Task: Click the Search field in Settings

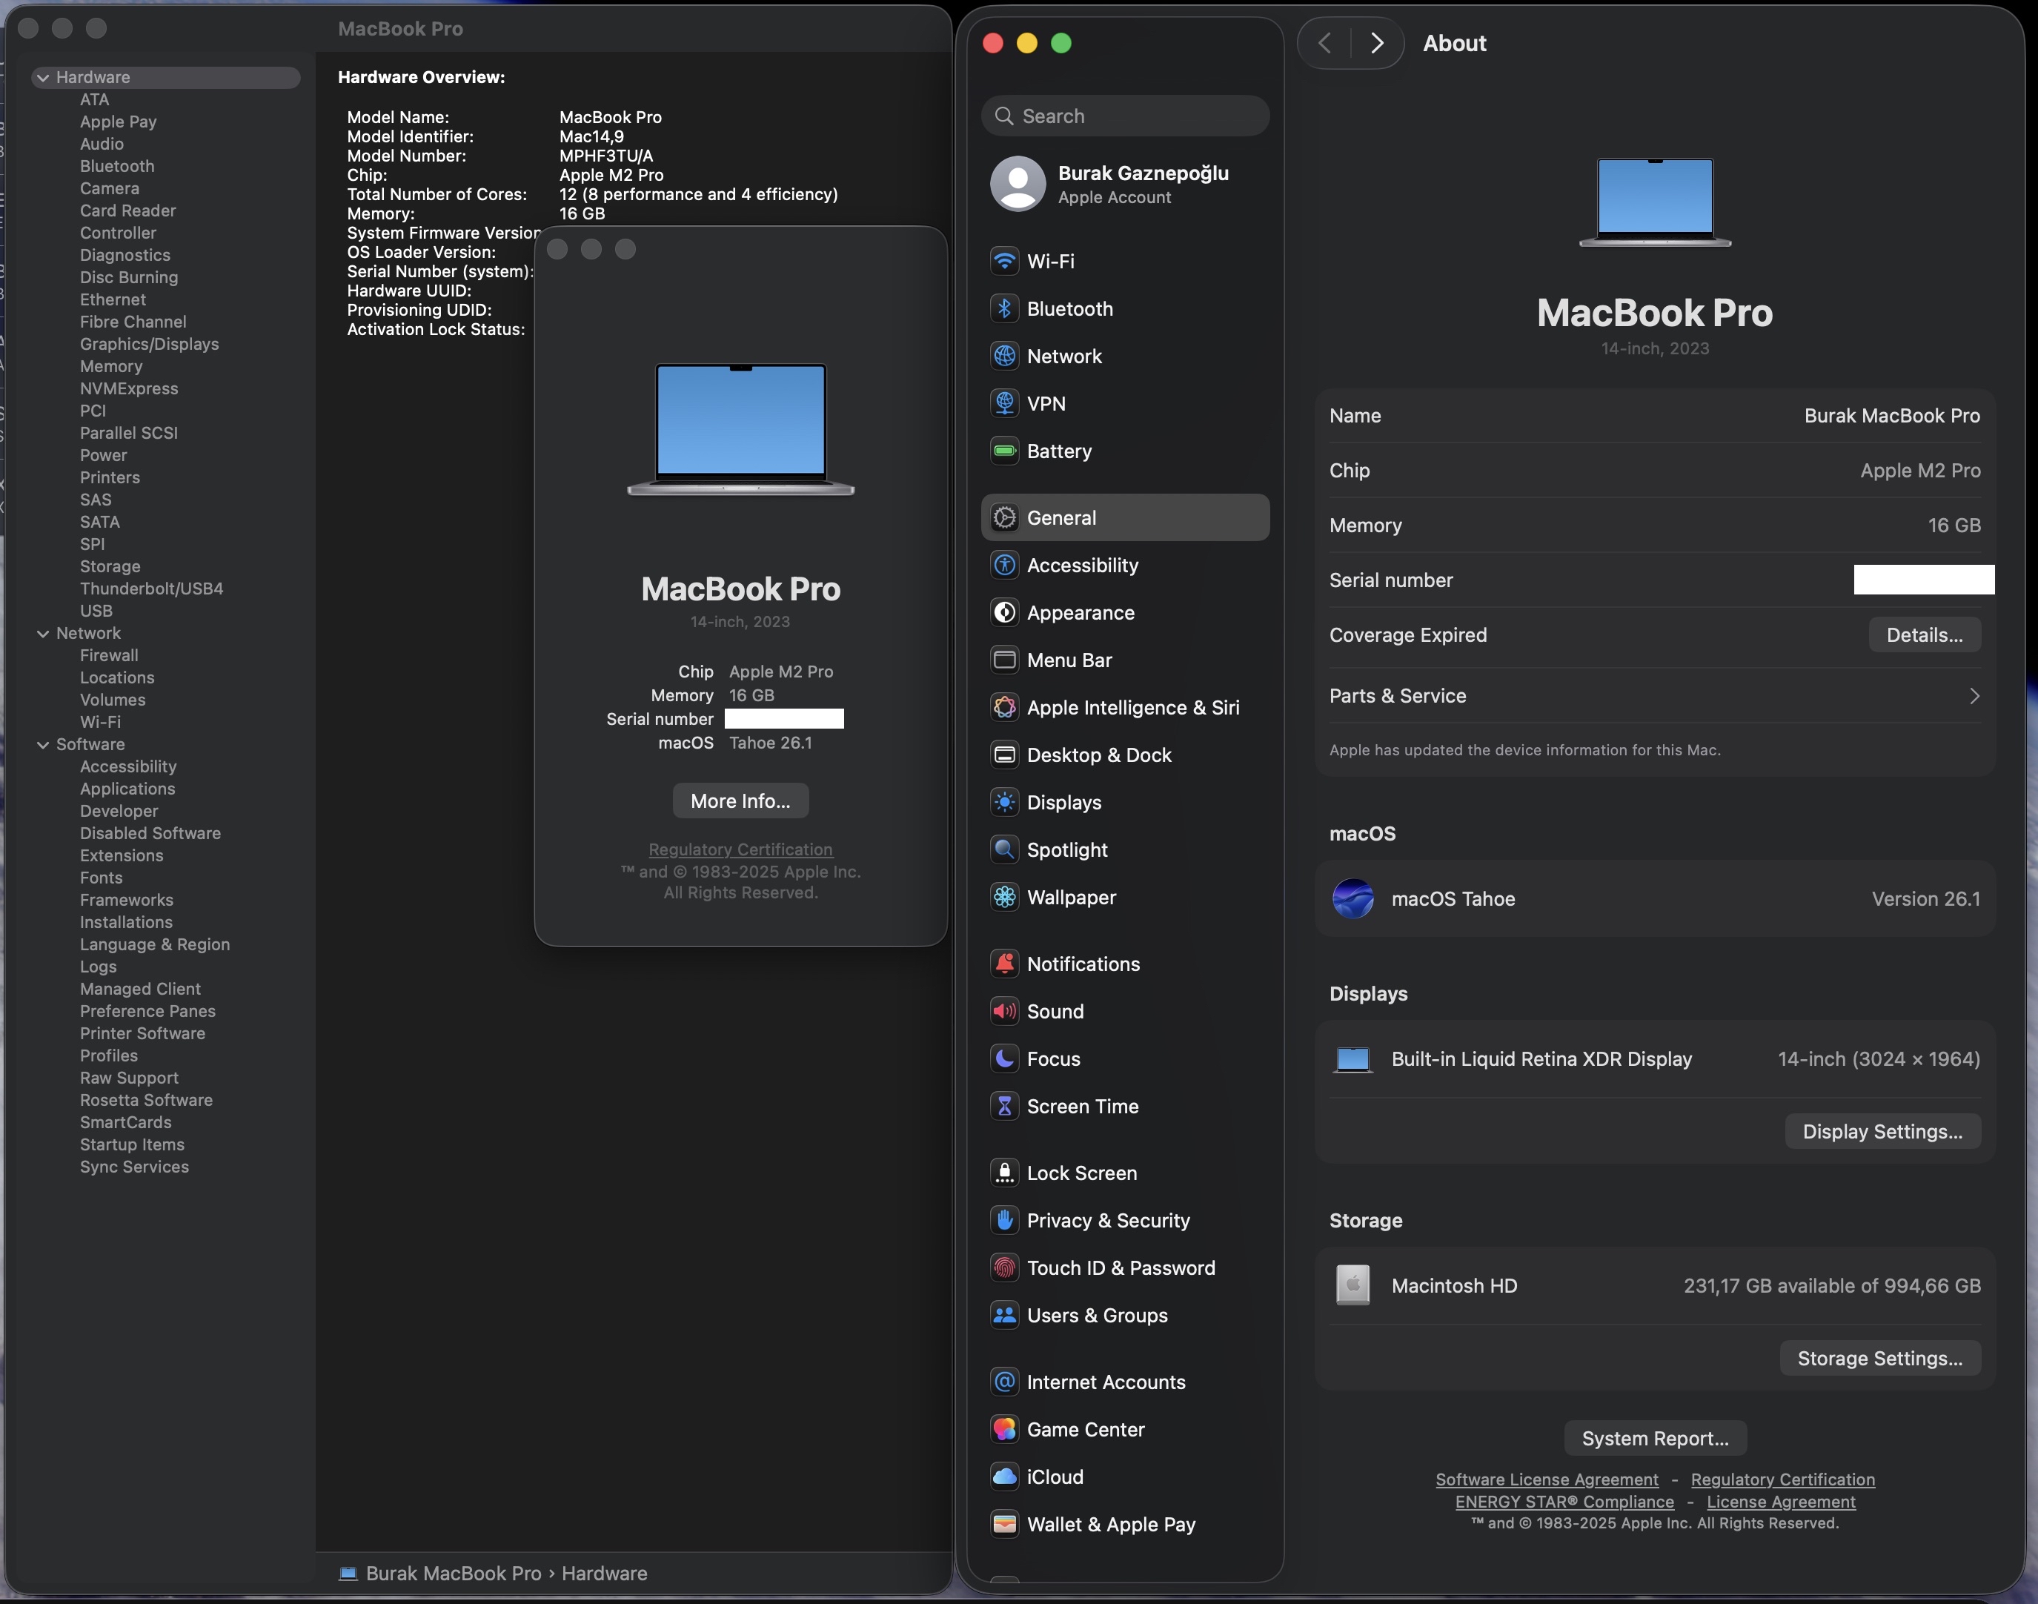Action: [1125, 116]
